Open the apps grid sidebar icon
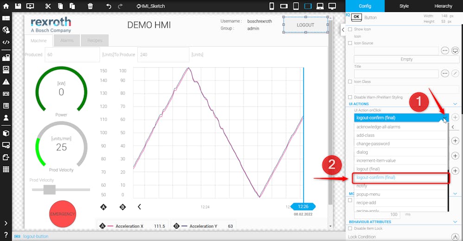This screenshot has width=463, height=241. tap(6, 169)
